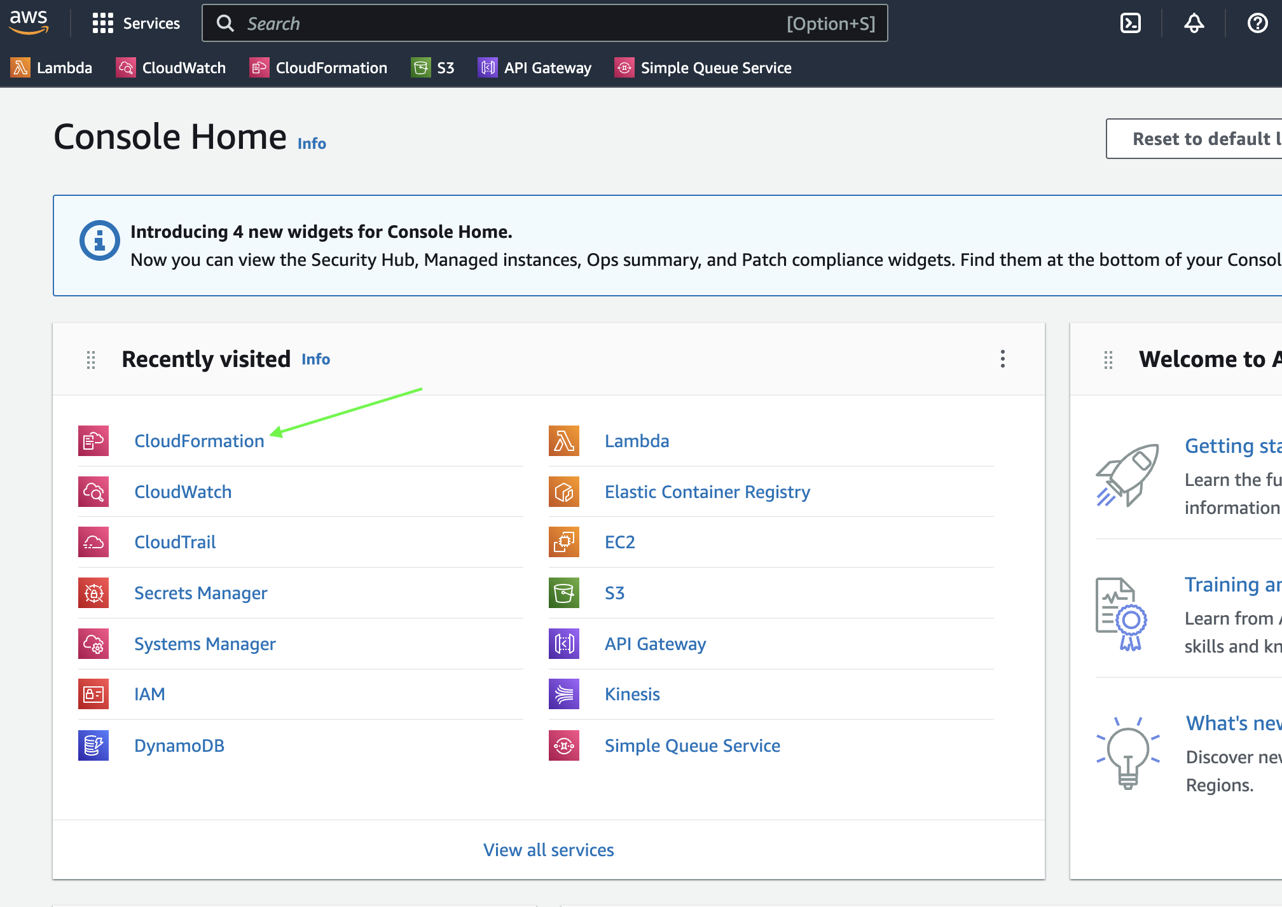Open the IAM link
Image resolution: width=1282 pixels, height=907 pixels.
click(x=149, y=694)
